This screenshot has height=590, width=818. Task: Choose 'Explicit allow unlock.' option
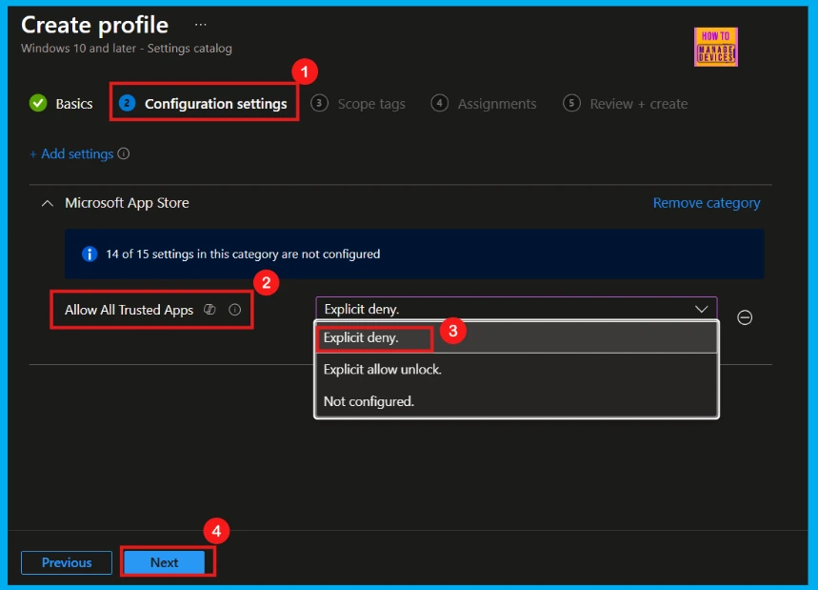(x=516, y=370)
